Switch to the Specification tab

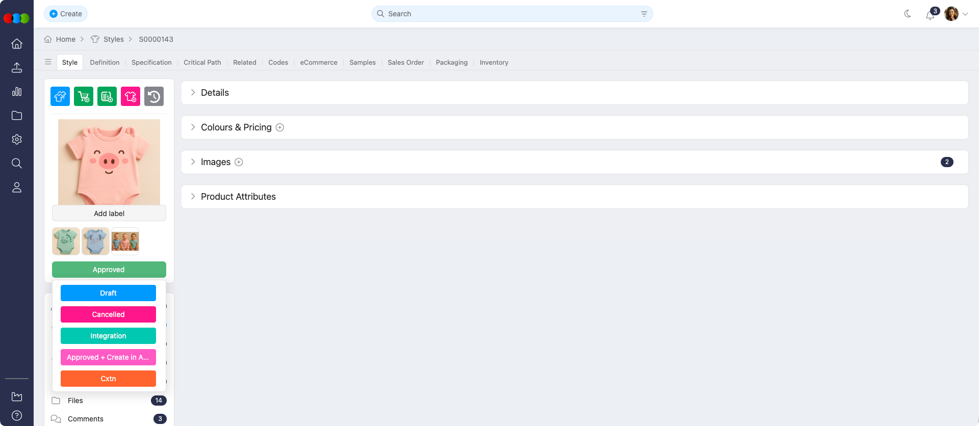151,62
